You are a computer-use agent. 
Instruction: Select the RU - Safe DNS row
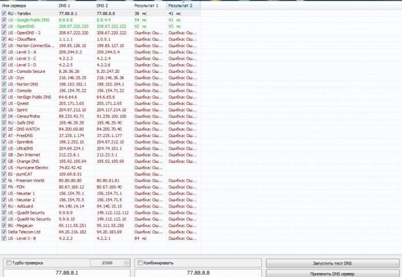(100, 123)
